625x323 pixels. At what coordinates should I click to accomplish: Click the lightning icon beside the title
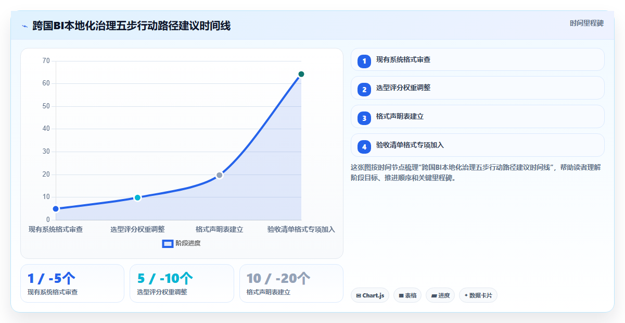pyautogui.click(x=25, y=26)
